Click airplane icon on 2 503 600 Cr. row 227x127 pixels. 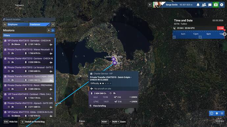pyautogui.click(x=51, y=71)
